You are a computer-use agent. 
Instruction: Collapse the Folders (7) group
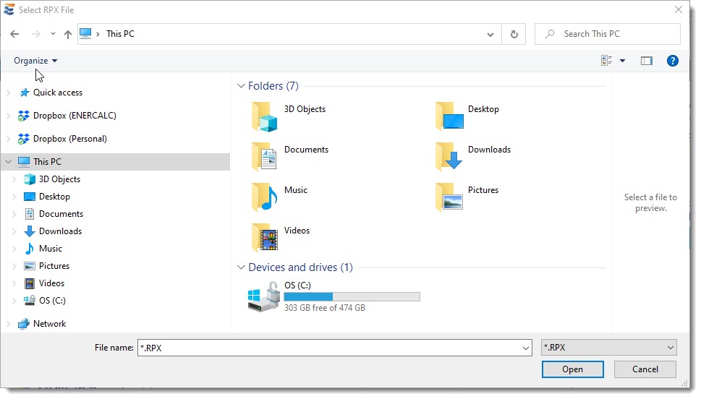tap(241, 86)
